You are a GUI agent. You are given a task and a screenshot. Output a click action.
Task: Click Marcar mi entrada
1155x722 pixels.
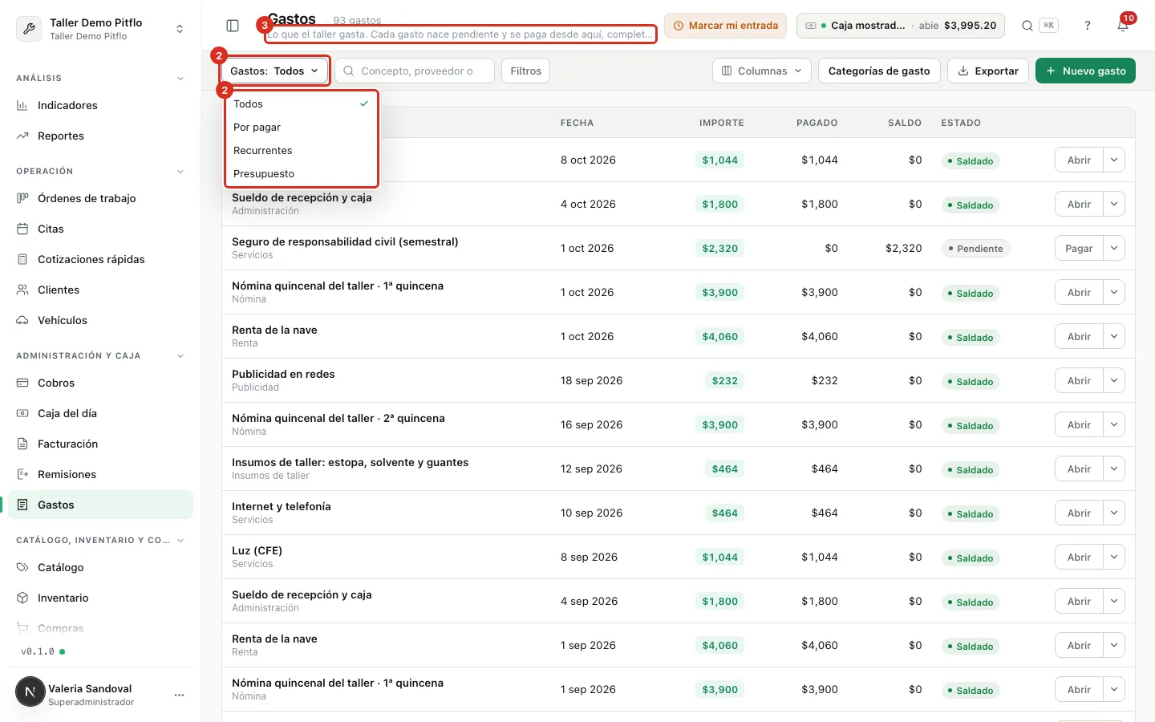(725, 26)
